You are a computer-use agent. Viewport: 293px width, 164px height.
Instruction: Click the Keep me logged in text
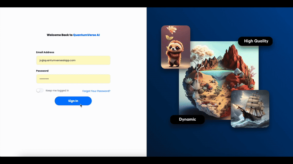57,90
